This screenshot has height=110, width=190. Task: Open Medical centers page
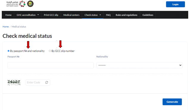tap(71, 15)
